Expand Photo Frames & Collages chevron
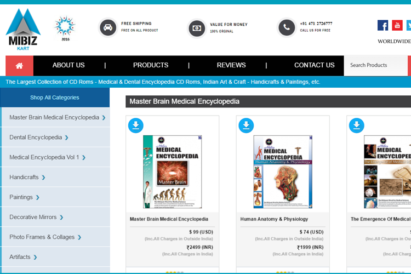This screenshot has width=411, height=274. coord(79,237)
